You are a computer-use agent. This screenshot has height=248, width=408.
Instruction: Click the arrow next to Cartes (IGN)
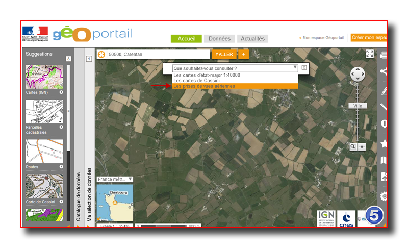tap(61, 92)
